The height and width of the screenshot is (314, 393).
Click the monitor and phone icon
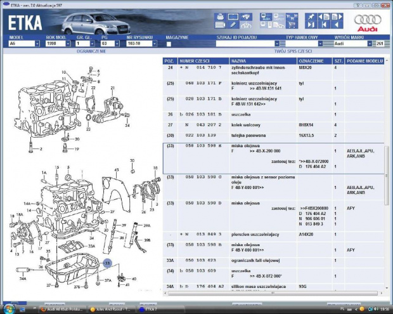[266, 25]
